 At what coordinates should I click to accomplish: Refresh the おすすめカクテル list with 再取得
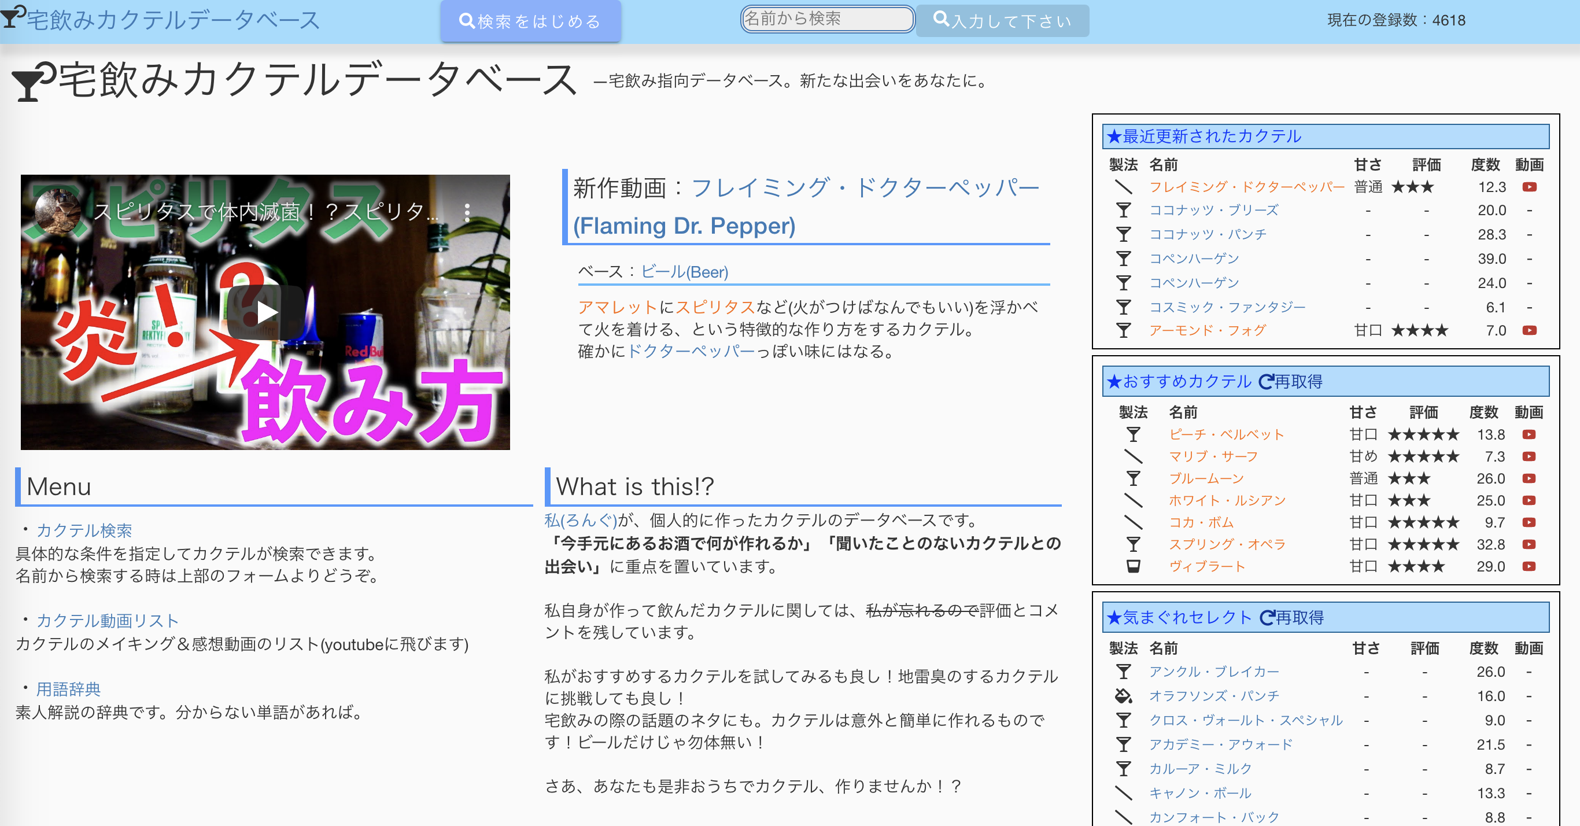coord(1290,382)
